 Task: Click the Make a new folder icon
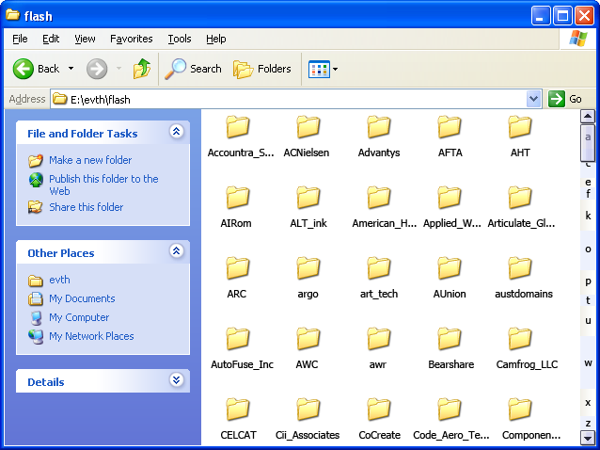[36, 160]
